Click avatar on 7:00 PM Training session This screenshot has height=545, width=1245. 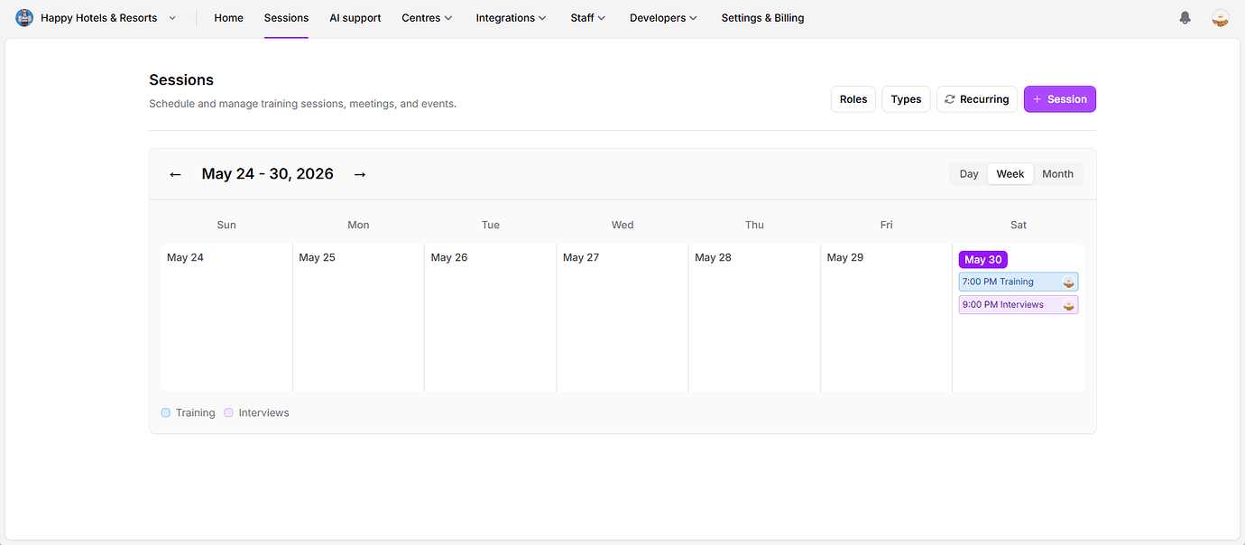(x=1069, y=282)
